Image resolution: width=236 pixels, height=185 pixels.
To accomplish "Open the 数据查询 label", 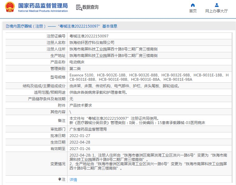I will [90, 7].
